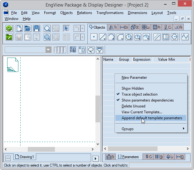The width and height of the screenshot is (194, 170).
Task: Choose Append default template parameters
Action: point(152,118)
